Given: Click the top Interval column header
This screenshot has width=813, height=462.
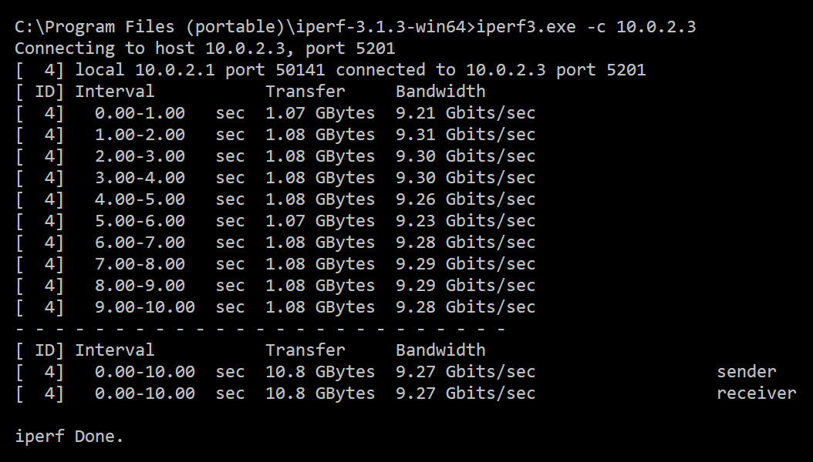Looking at the screenshot, I should tap(114, 92).
